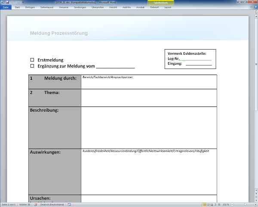Switch to Full Screen Reading view
Screen dimensions: 258x207
click(208, 204)
